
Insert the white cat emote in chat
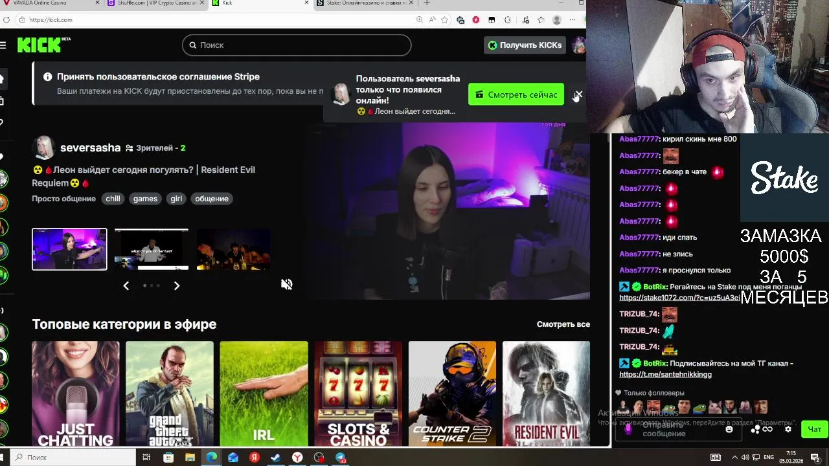click(x=714, y=407)
